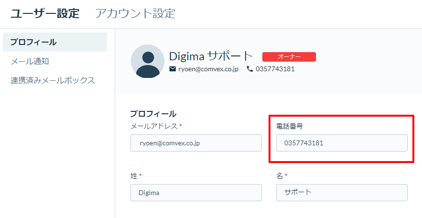Click the header email ryoen@comvex.co.jp text
Viewport: 422px width, 218px height.
(208, 69)
